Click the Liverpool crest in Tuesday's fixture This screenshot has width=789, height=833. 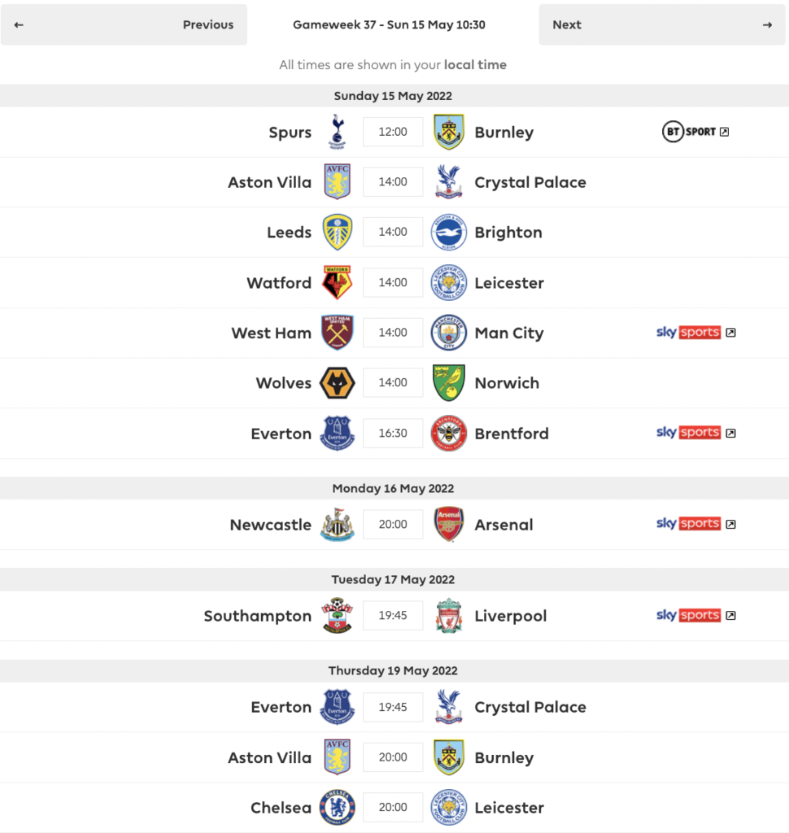tap(449, 616)
